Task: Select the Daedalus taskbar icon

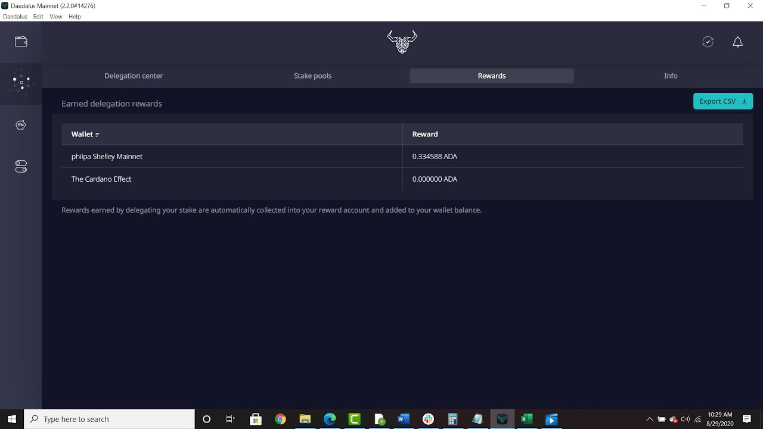Action: (502, 419)
